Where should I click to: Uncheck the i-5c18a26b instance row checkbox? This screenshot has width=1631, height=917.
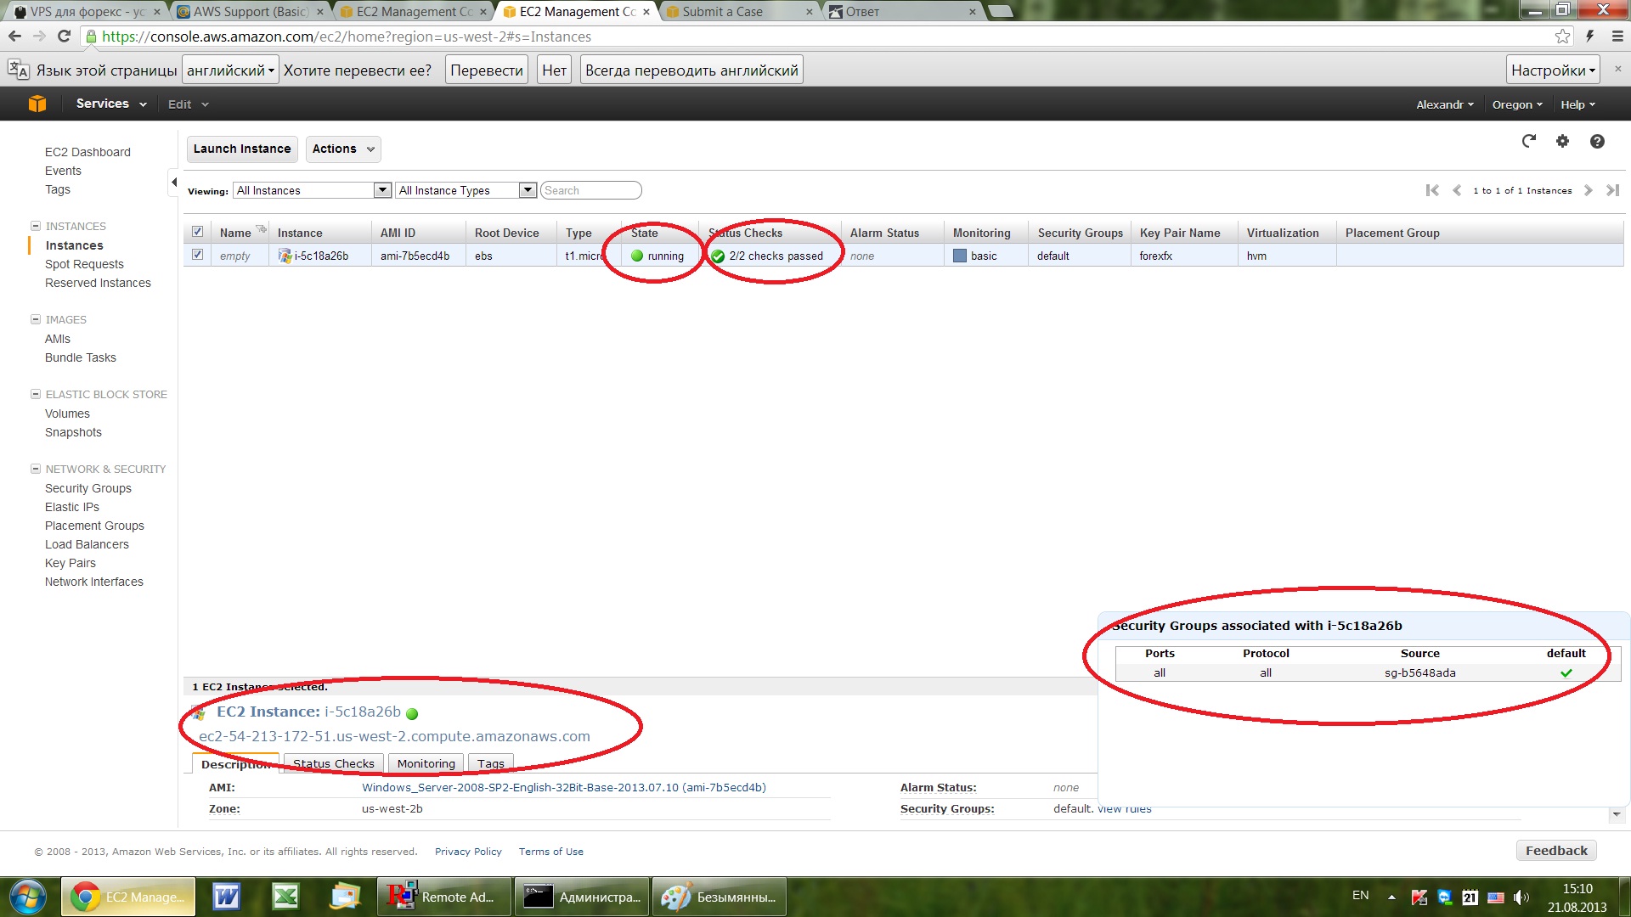click(198, 255)
